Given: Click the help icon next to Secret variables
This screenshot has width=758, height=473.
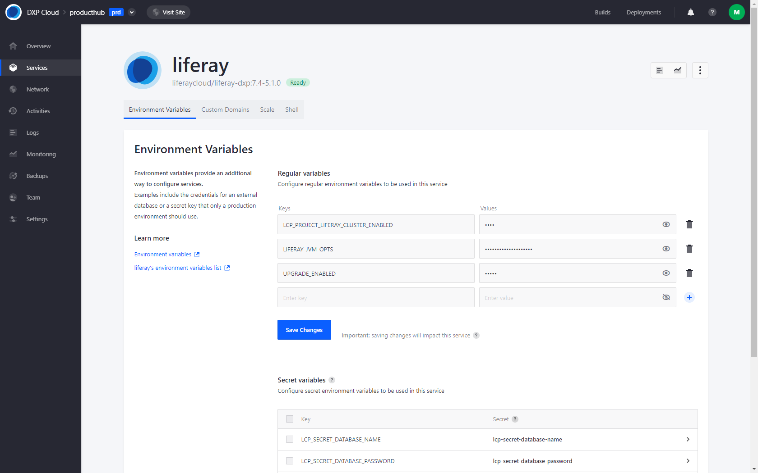Looking at the screenshot, I should click(332, 380).
